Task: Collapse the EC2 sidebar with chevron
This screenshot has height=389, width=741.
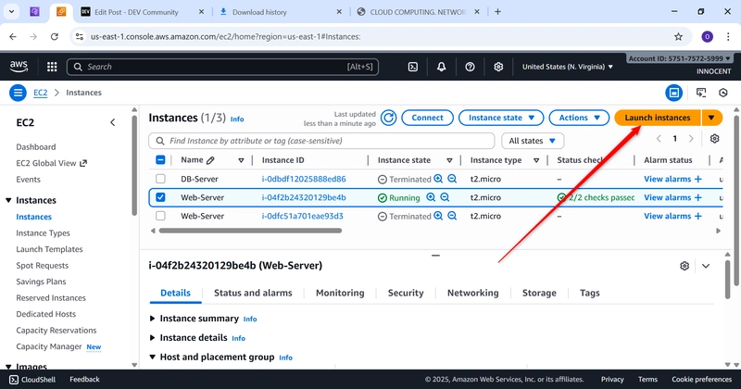Action: pos(112,122)
